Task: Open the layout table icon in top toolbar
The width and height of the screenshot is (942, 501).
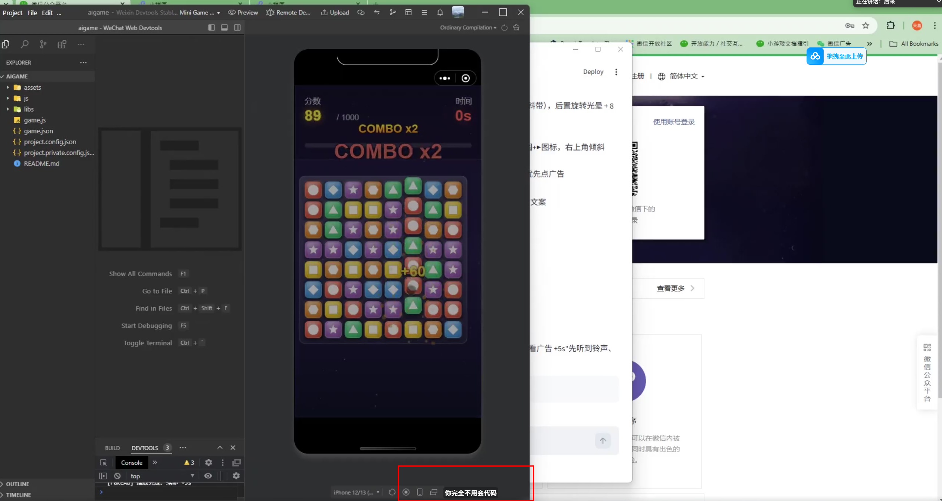Action: click(408, 13)
